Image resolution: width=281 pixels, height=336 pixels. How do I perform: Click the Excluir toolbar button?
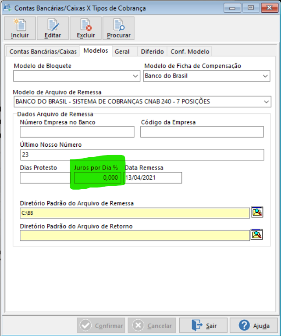pyautogui.click(x=85, y=28)
